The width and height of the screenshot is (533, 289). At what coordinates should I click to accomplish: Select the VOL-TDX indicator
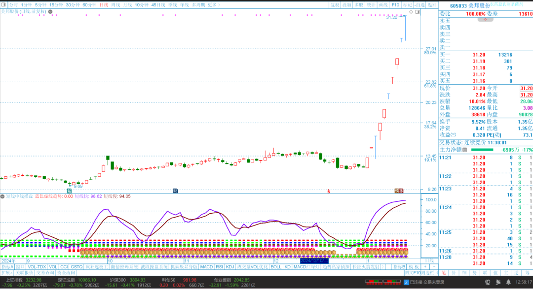[37, 267]
